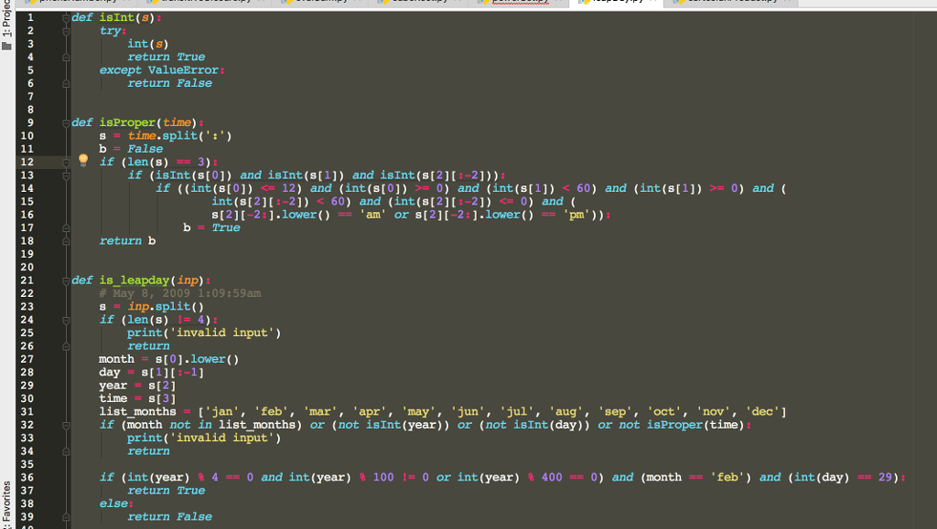Click the 'jan' string in list_months

(x=221, y=411)
